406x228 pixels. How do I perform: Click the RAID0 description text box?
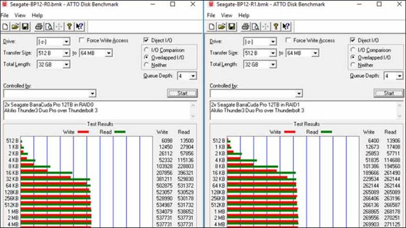coord(97,111)
